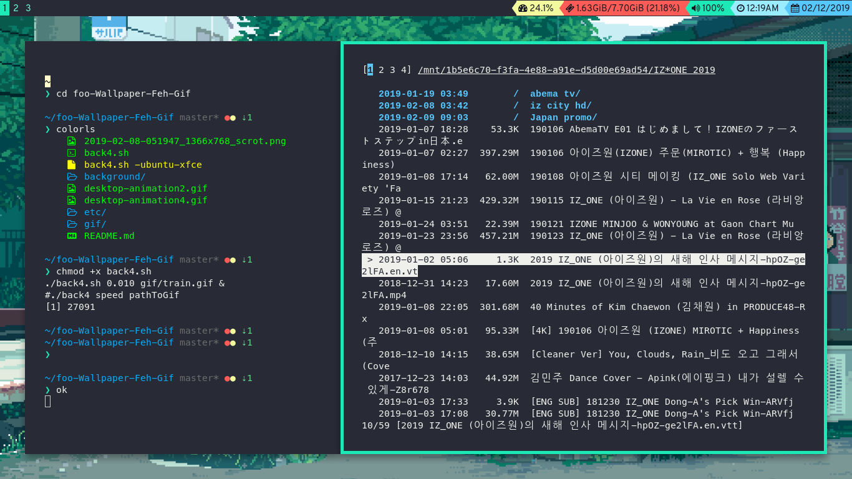852x479 pixels.
Task: Click the script icon next to green back4.sh
Action: (x=72, y=153)
